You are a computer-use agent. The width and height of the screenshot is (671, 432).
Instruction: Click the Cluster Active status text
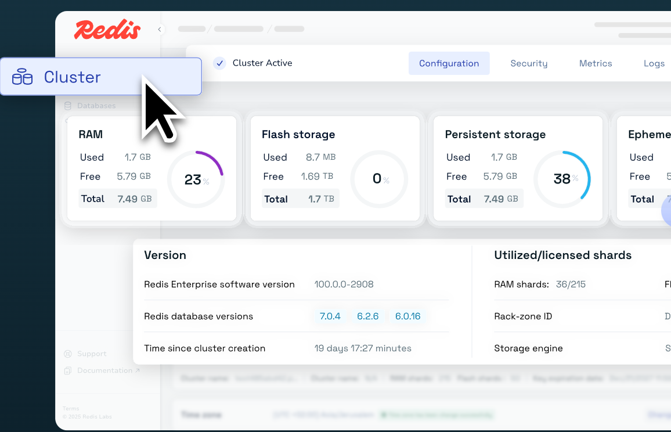[262, 63]
